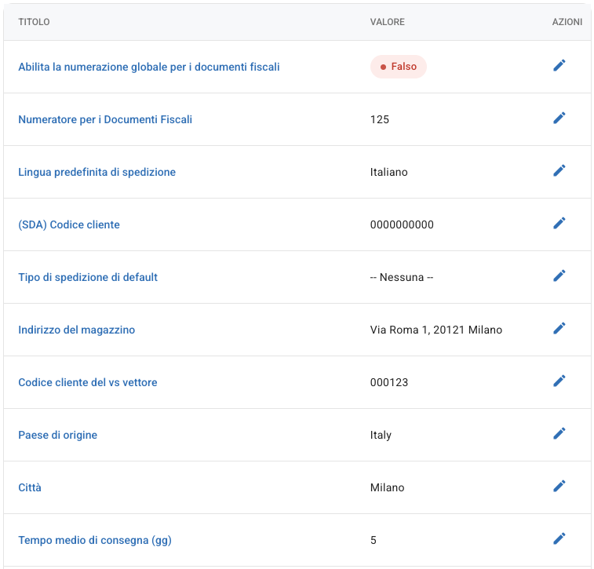
Task: Open Tipo di spedizione di default link
Action: click(x=88, y=277)
